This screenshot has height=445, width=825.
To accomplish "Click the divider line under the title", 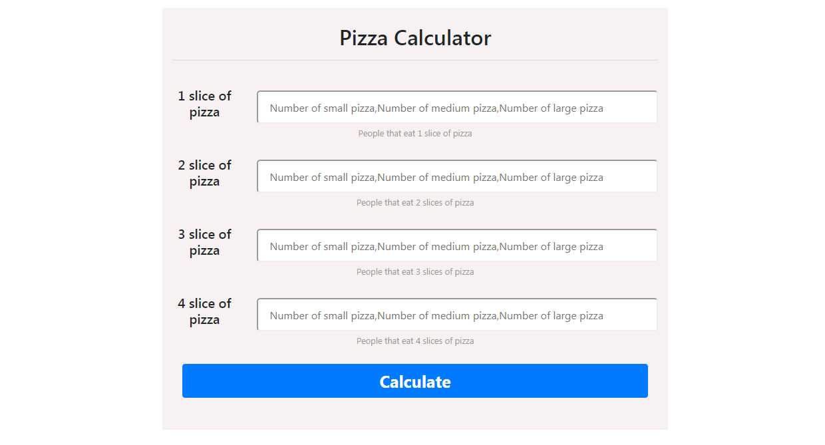I will 415,60.
